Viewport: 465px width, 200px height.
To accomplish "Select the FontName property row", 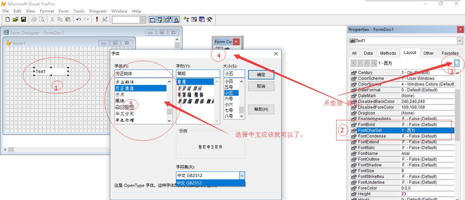I will [402, 153].
